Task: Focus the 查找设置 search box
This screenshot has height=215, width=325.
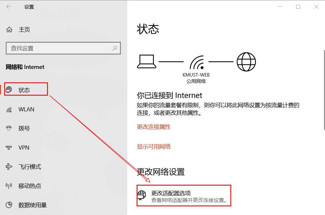Action: [63, 48]
